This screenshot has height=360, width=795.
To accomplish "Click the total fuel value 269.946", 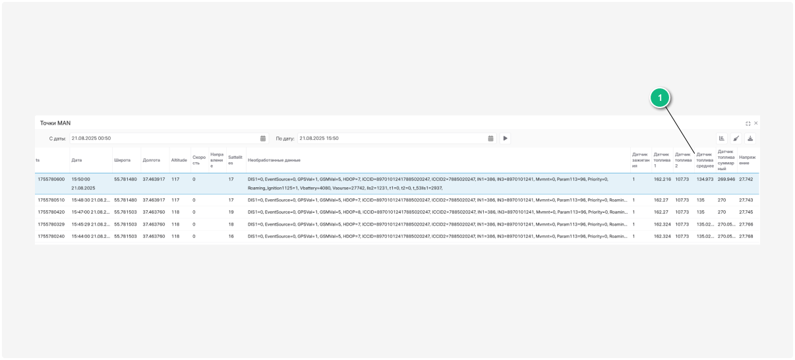I will pyautogui.click(x=726, y=179).
